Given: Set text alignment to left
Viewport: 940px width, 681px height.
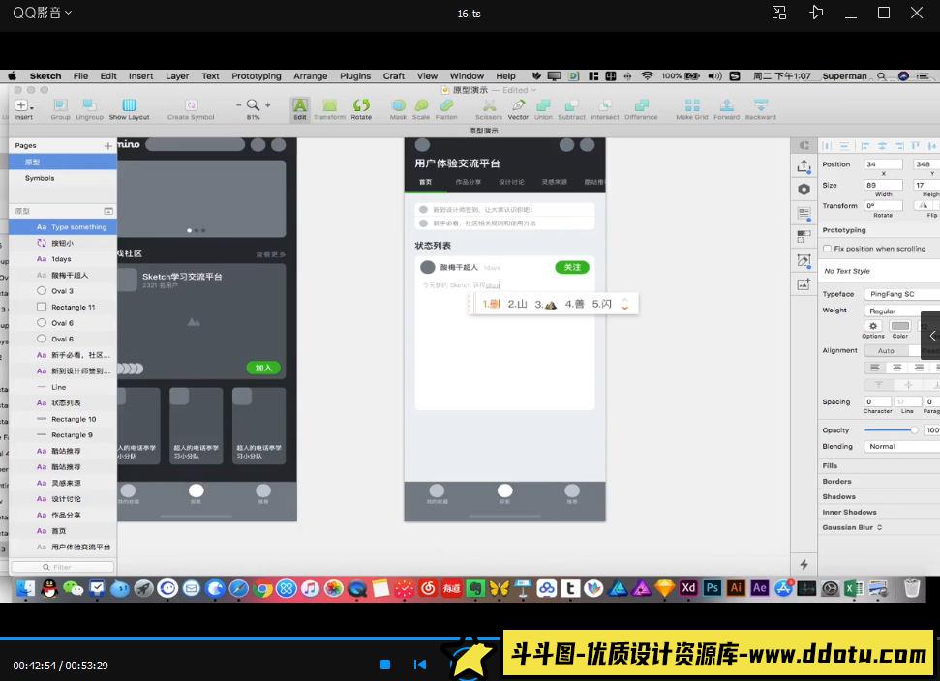Looking at the screenshot, I should tap(875, 368).
